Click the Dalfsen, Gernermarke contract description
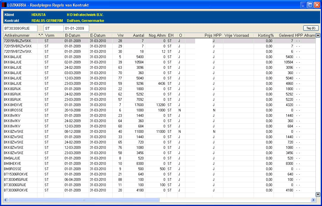The width and height of the screenshot is (322, 206). coord(86,20)
